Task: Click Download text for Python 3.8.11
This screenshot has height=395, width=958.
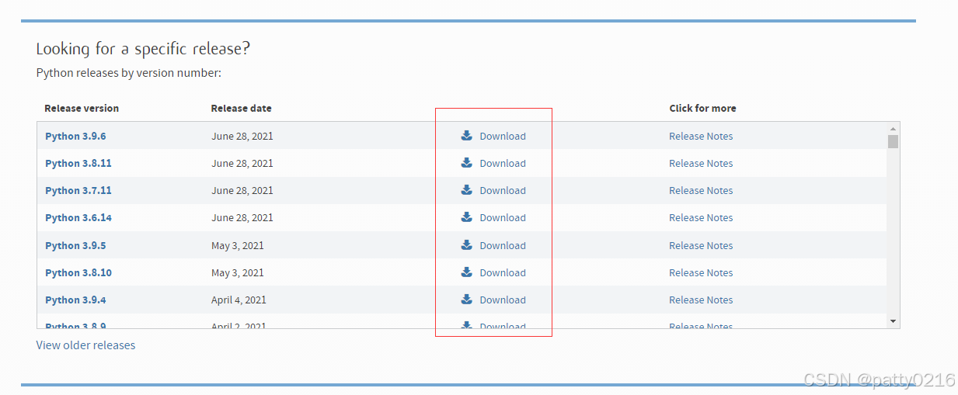Action: tap(503, 163)
